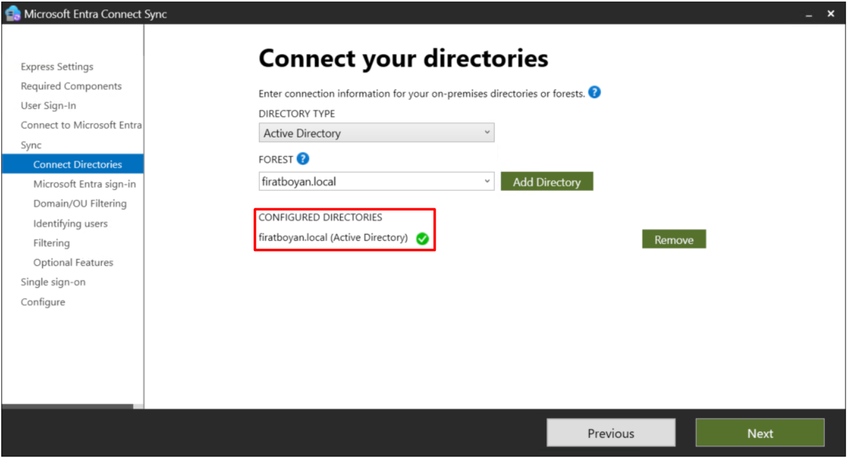Click the sidebar horizontal scrollbar
This screenshot has width=848, height=458.
[x=68, y=407]
